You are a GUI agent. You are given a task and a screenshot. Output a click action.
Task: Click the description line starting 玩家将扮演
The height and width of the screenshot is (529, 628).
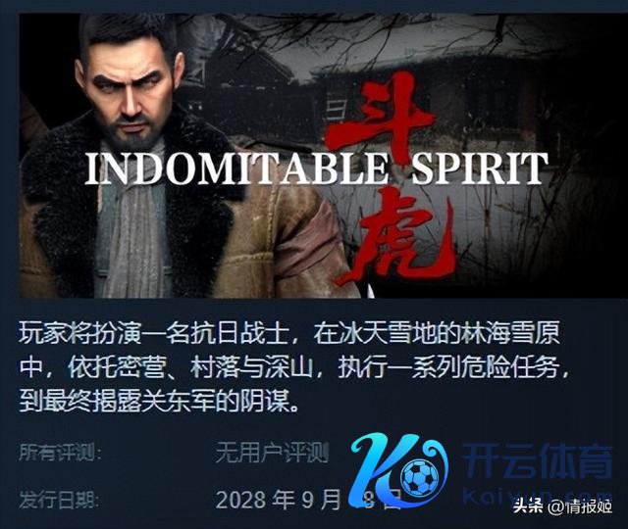[x=288, y=335]
